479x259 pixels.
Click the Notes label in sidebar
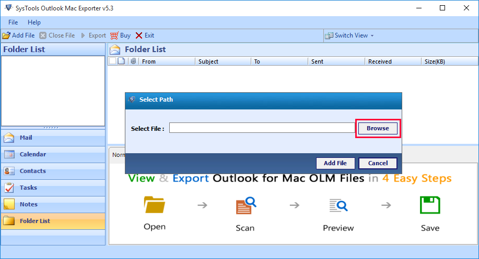(x=29, y=204)
